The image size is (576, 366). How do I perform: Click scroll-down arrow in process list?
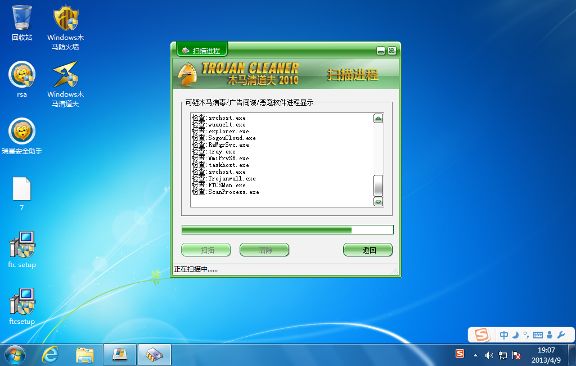[x=379, y=201]
